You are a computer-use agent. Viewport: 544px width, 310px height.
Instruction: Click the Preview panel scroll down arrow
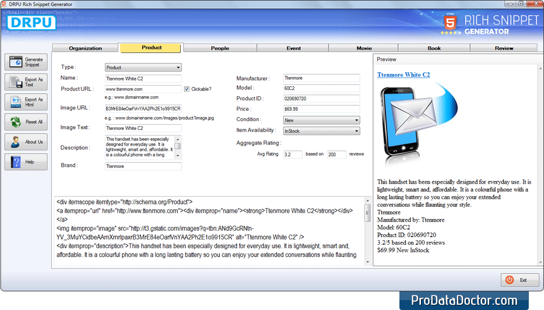tap(540, 262)
